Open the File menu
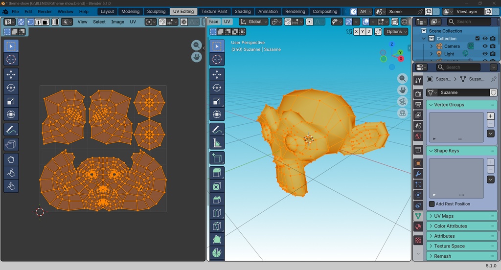The height and width of the screenshot is (270, 501). click(15, 12)
